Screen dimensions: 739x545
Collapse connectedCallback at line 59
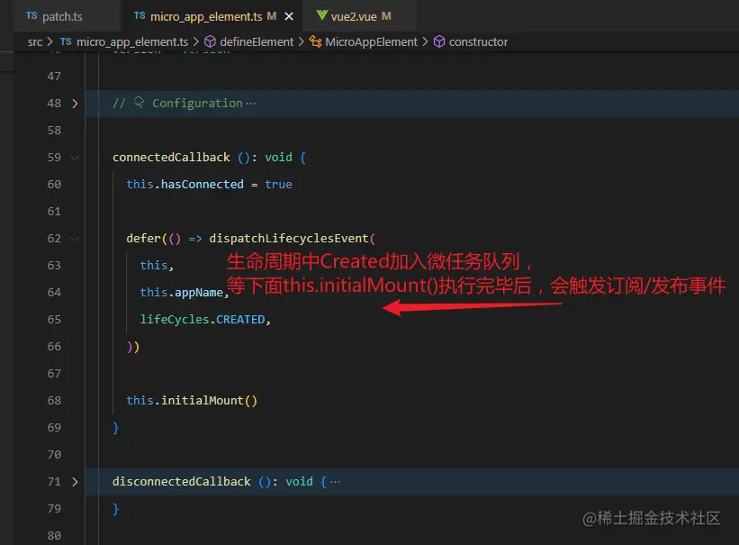point(75,158)
